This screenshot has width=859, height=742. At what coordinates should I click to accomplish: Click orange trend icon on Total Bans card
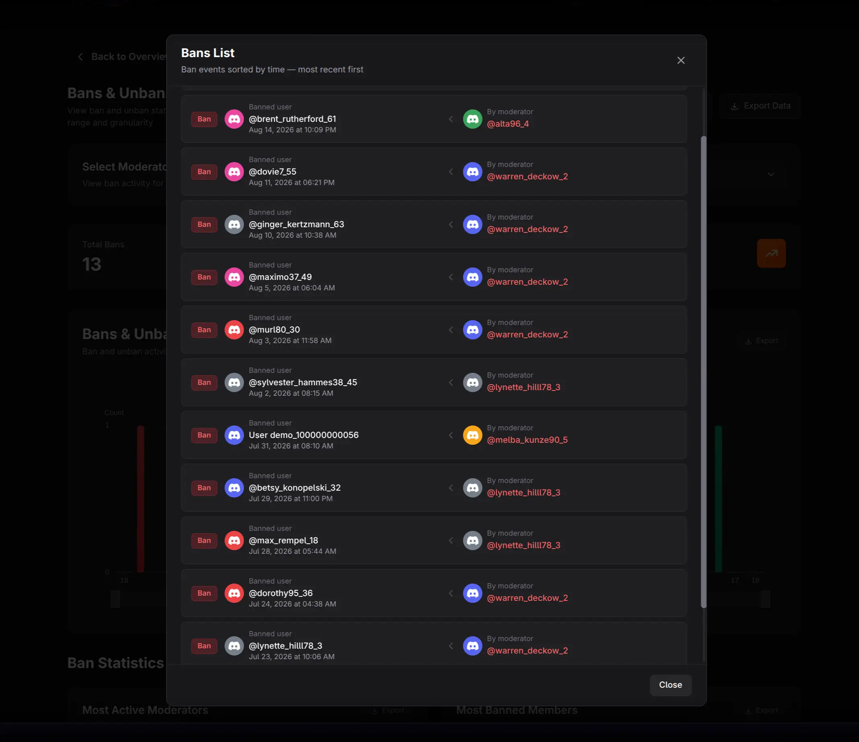pyautogui.click(x=771, y=253)
